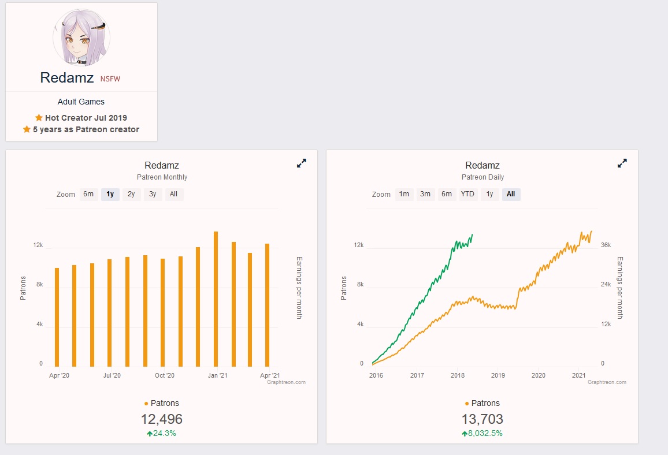Viewport: 668px width, 455px height.
Task: Toggle Patrons legend in daily chart
Action: click(x=483, y=403)
